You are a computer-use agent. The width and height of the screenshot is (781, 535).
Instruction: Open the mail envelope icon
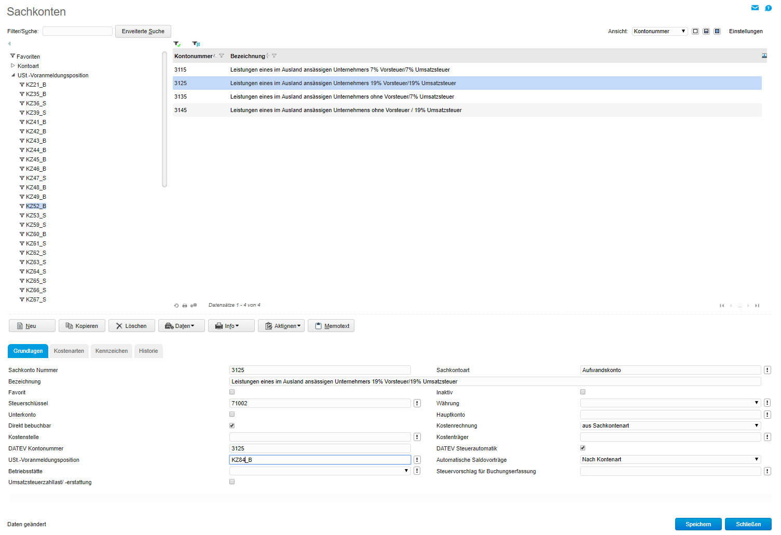click(x=755, y=8)
